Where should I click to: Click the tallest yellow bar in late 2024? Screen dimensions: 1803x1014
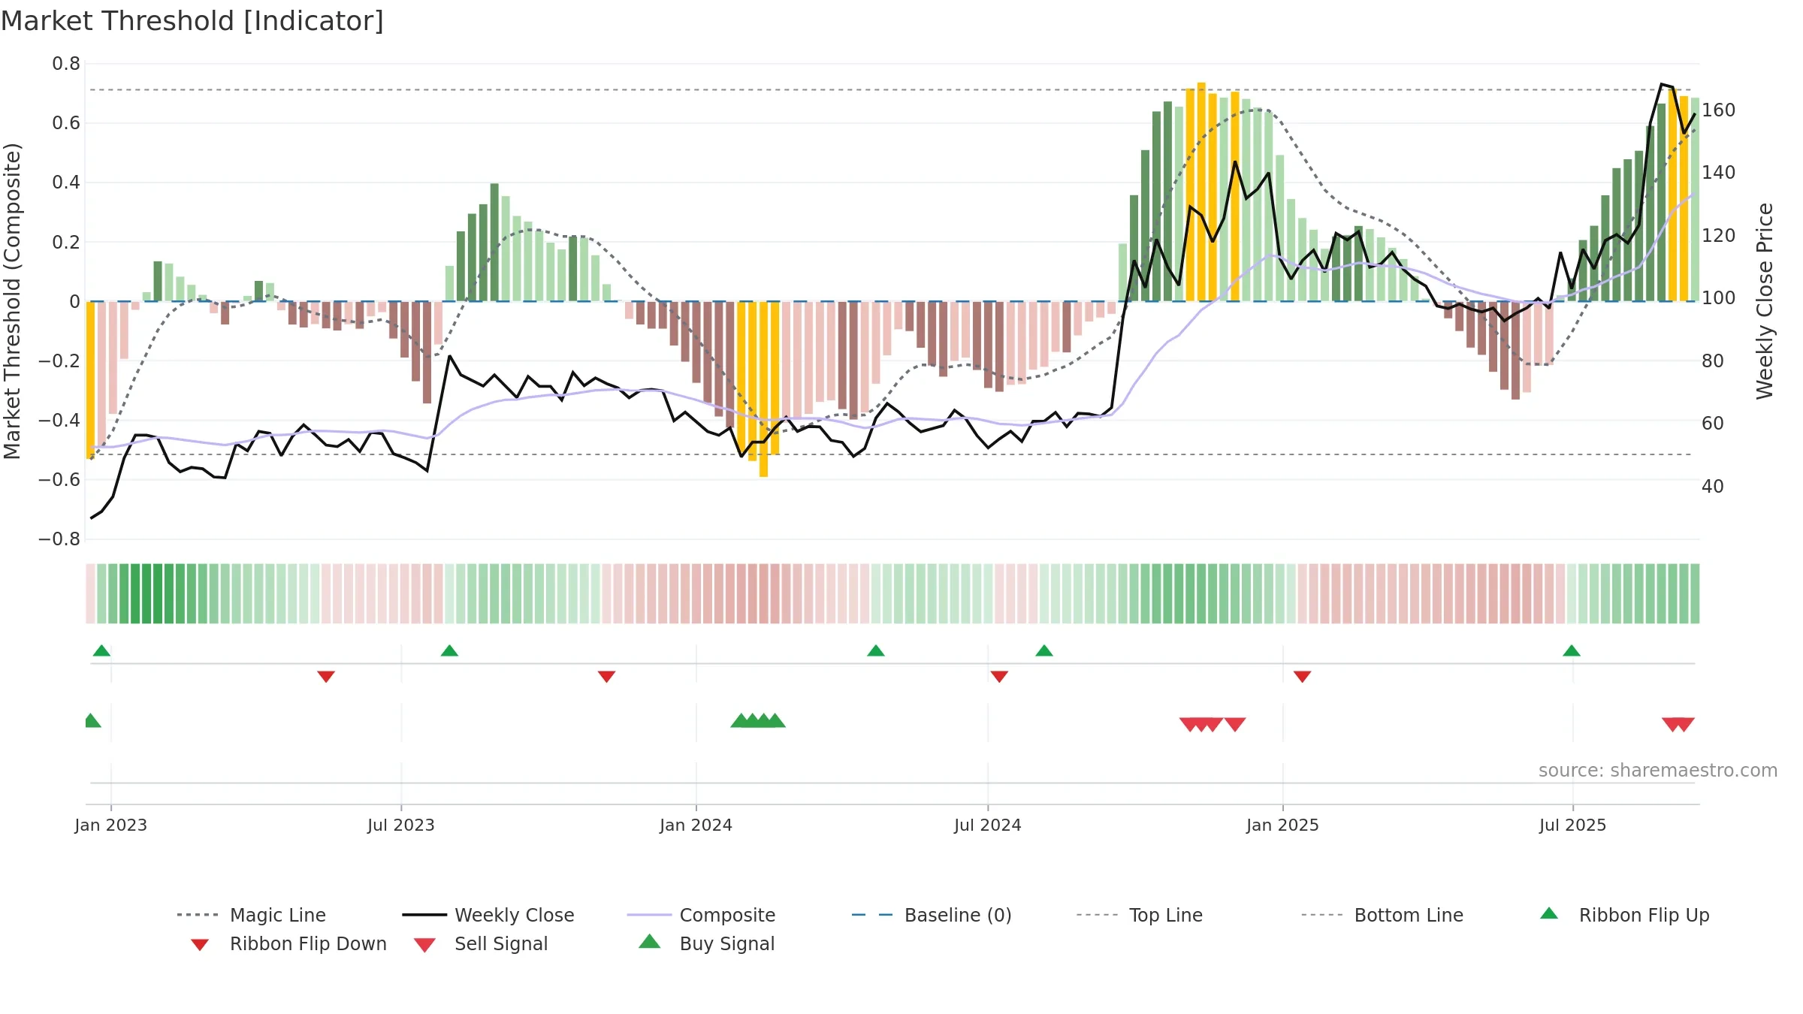[1201, 192]
